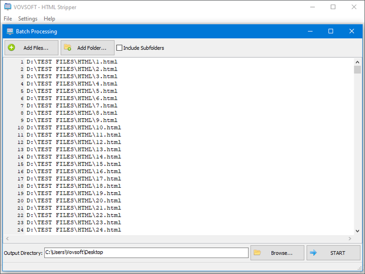Screen dimensions: 365x274
Task: Select line D:\TEST FILES\HTML\13.html
Action: [74, 149]
